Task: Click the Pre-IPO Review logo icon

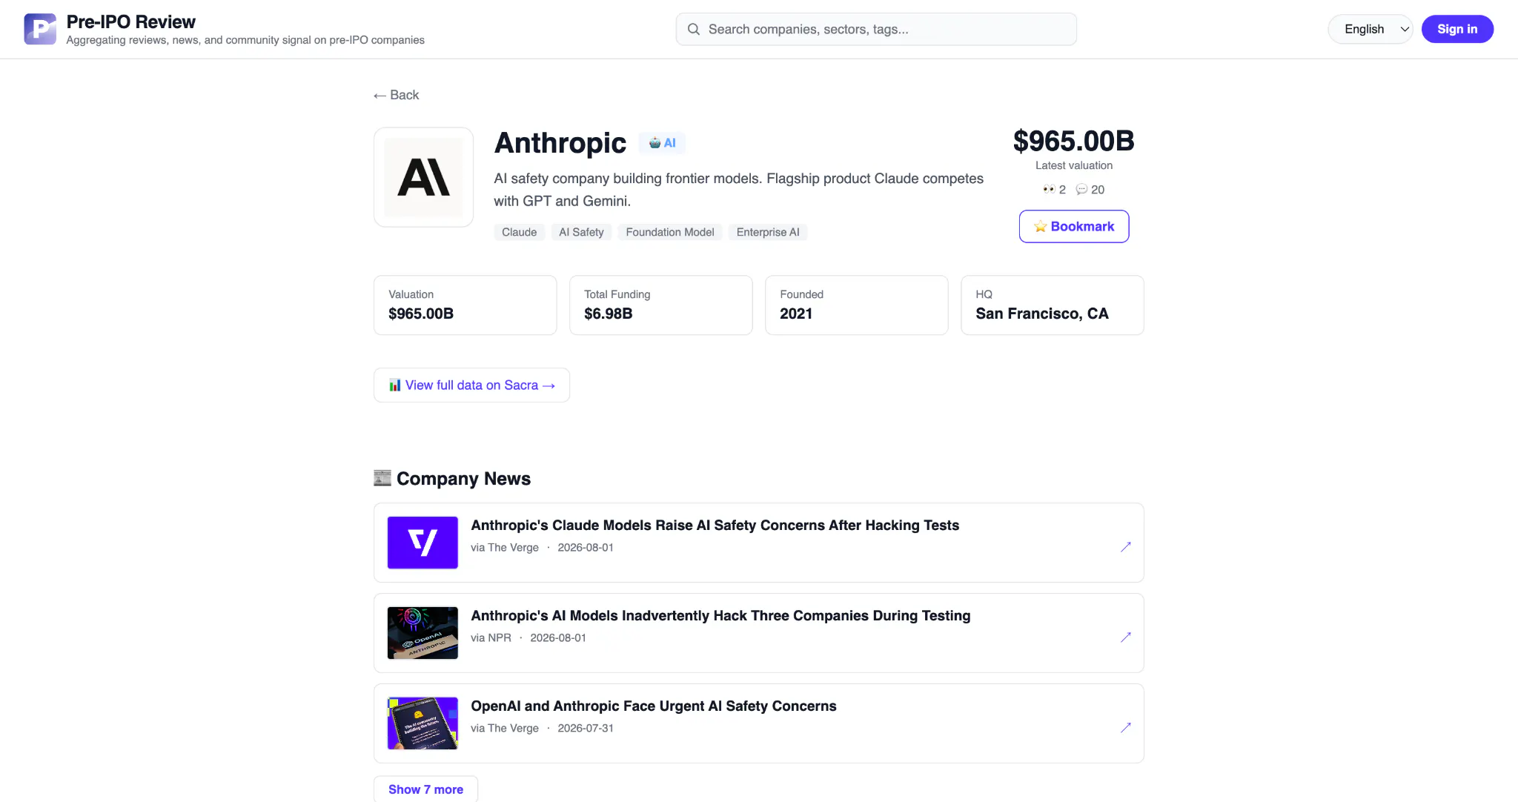Action: (x=40, y=29)
